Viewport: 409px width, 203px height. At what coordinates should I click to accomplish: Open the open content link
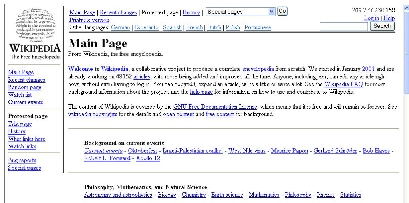[x=179, y=114]
